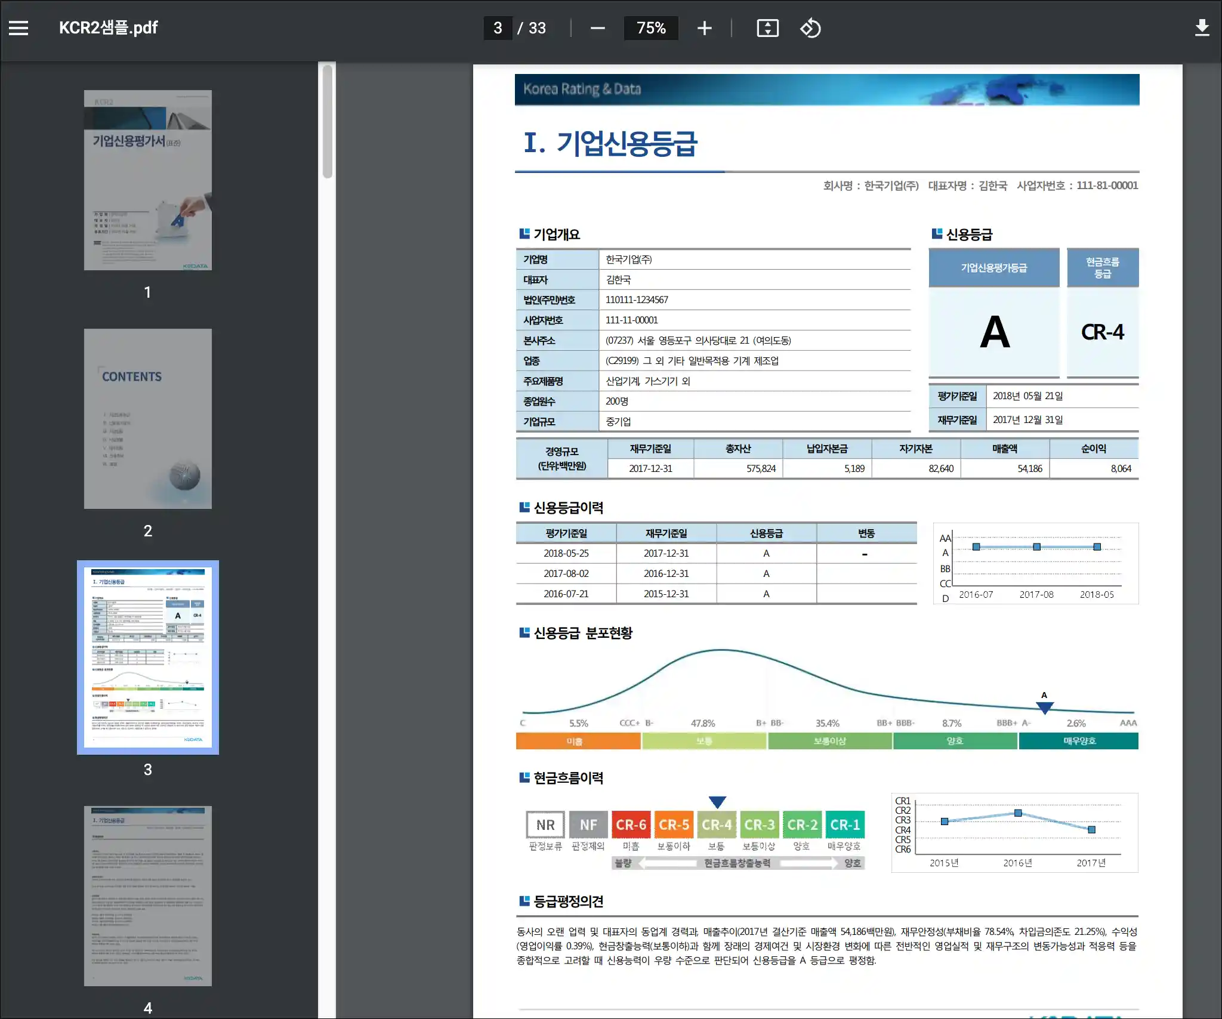Click the green 양호 distribution band
The image size is (1222, 1019).
pyautogui.click(x=955, y=741)
